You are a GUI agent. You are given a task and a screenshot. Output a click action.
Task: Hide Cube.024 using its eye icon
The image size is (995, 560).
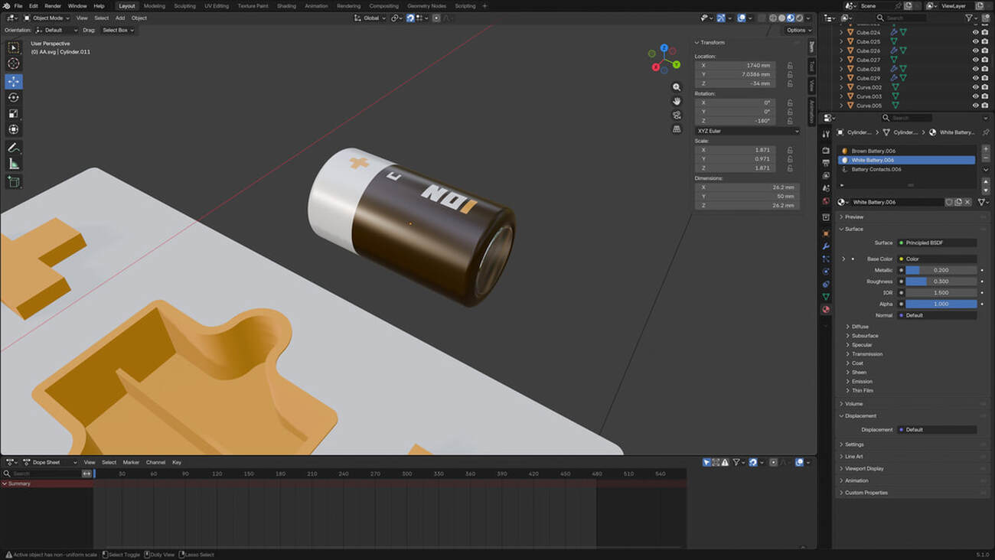(x=975, y=32)
